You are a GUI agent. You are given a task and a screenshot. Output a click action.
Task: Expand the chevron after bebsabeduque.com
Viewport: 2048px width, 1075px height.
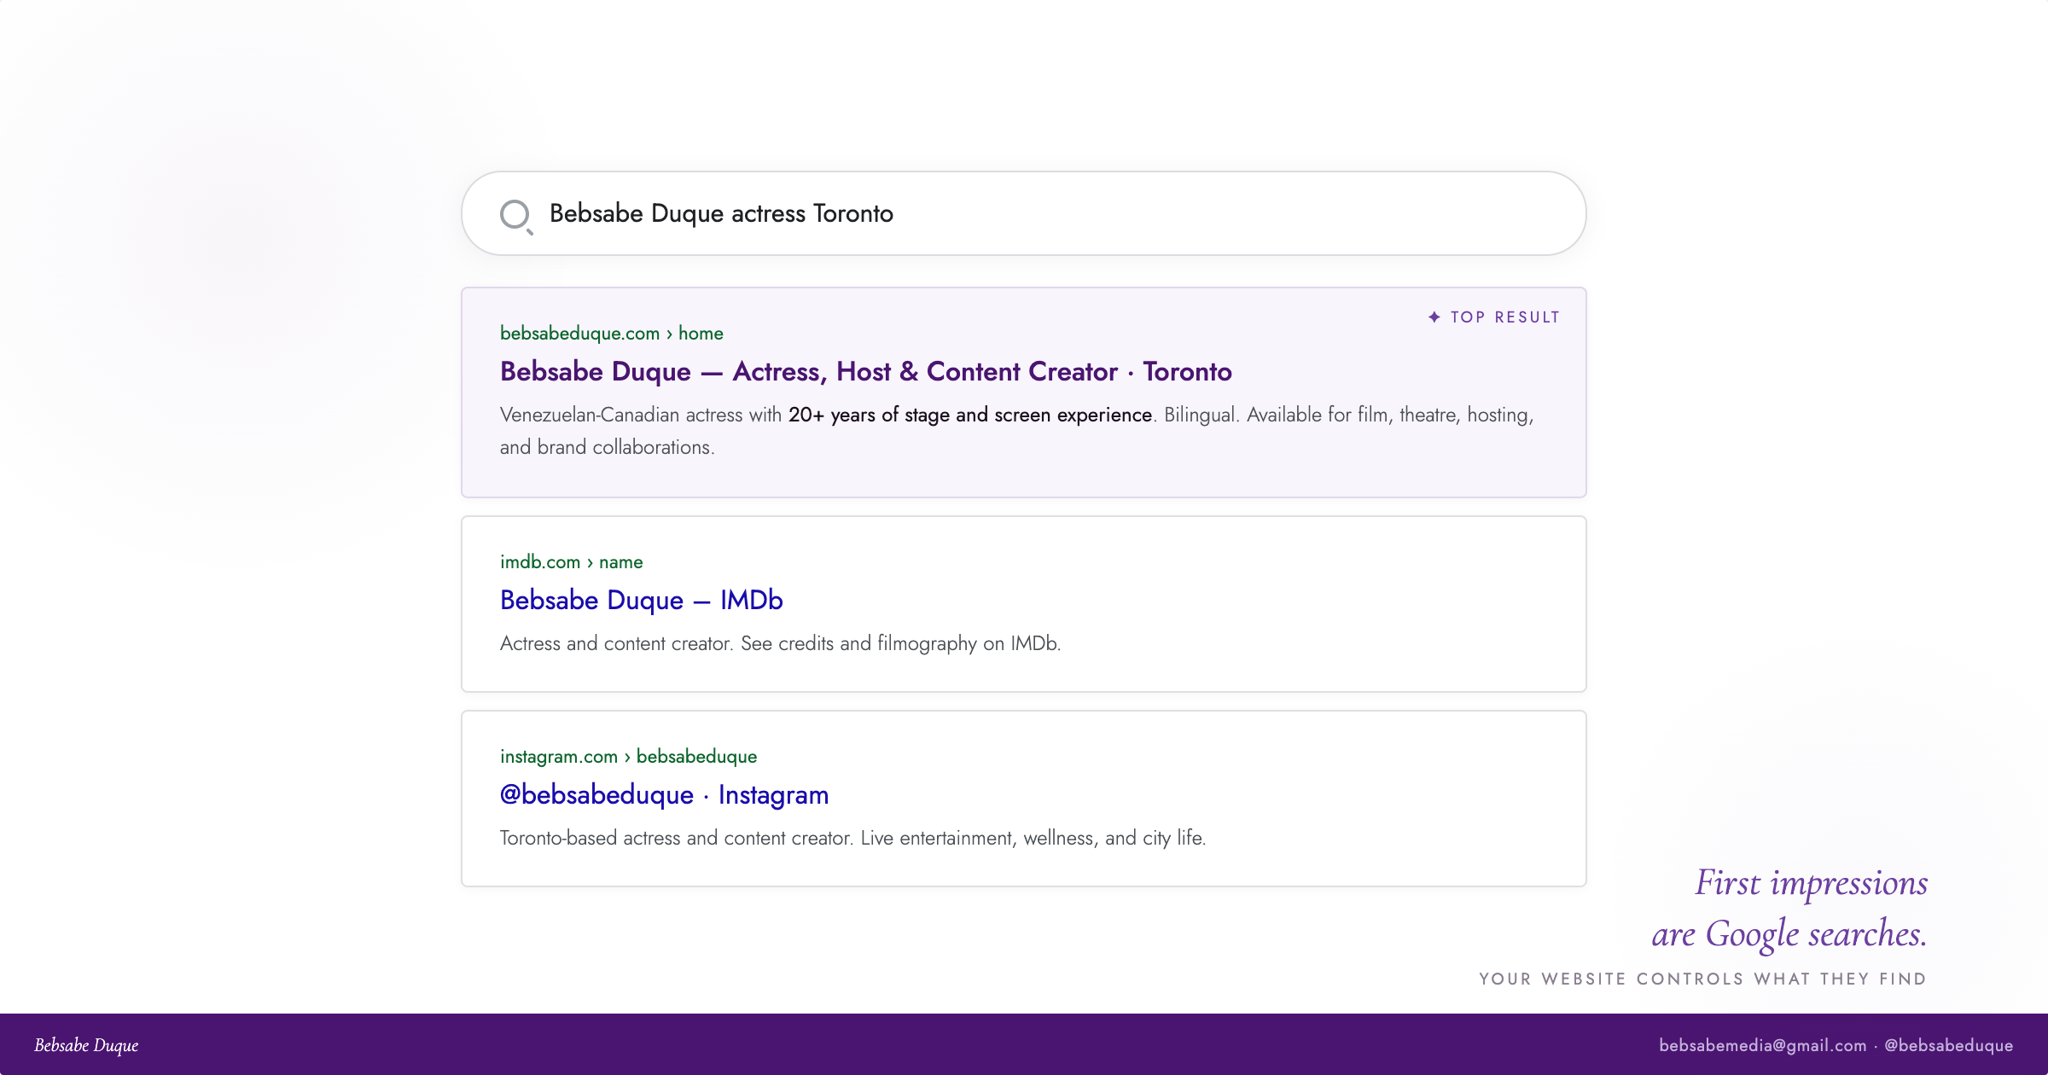coord(670,334)
